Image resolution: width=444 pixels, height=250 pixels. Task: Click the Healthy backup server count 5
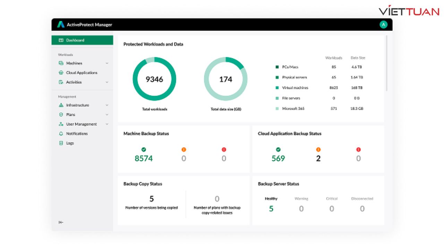271,209
